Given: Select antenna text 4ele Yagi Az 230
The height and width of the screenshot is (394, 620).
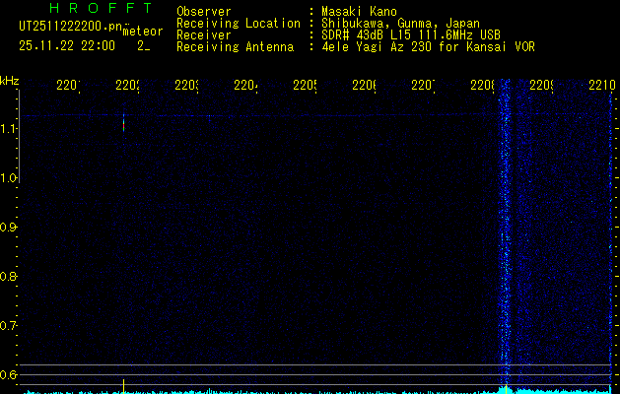Looking at the screenshot, I should pyautogui.click(x=376, y=47).
